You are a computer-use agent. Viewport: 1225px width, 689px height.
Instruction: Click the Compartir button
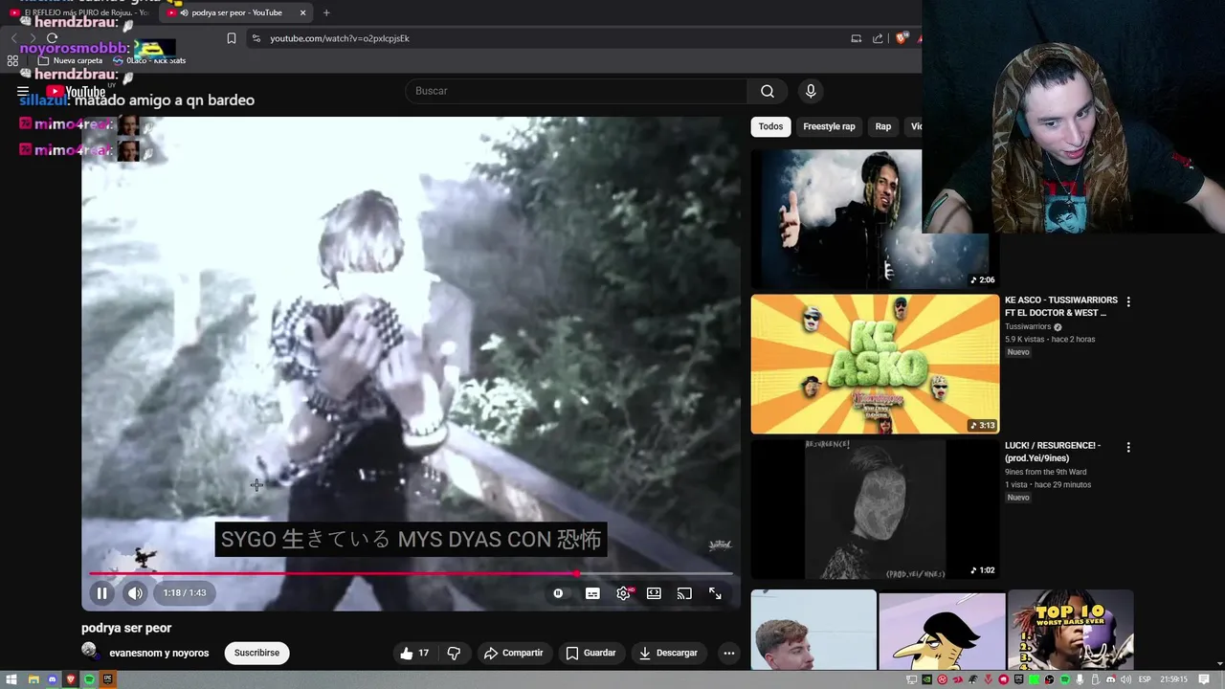(x=513, y=653)
